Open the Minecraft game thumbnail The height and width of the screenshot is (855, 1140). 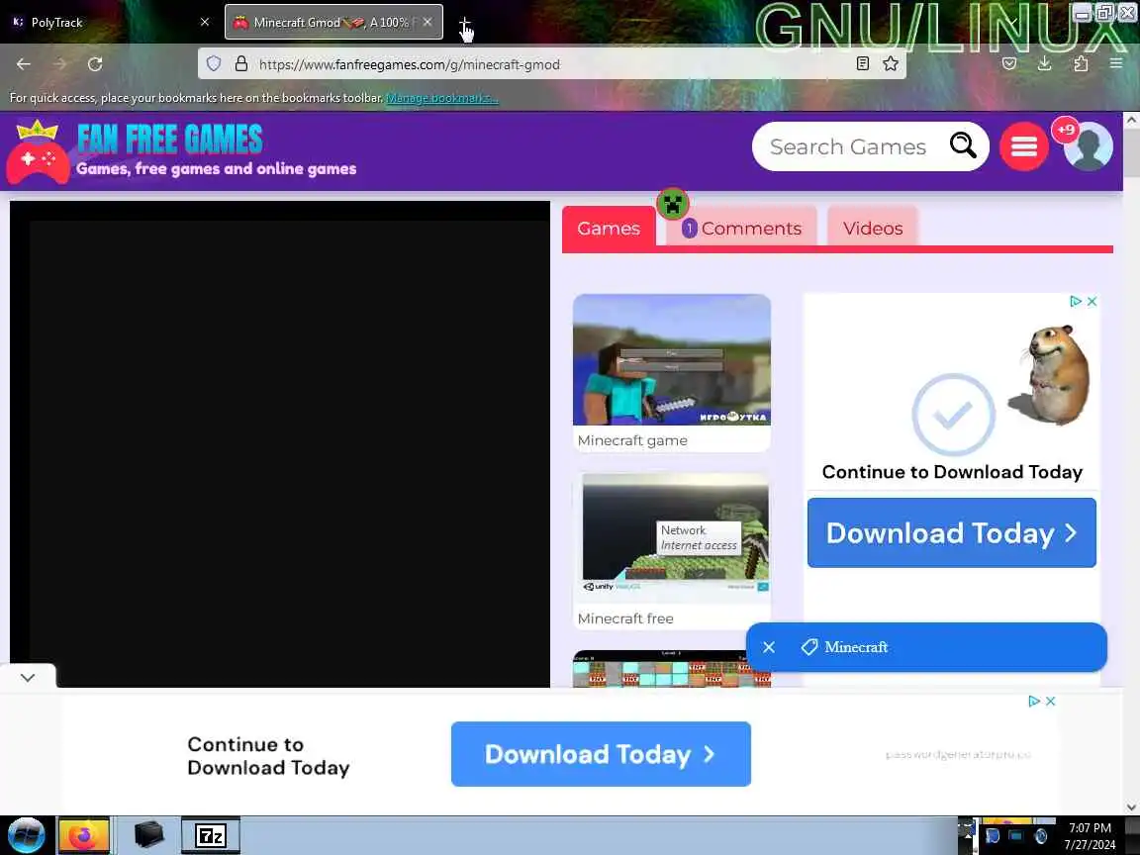point(672,360)
